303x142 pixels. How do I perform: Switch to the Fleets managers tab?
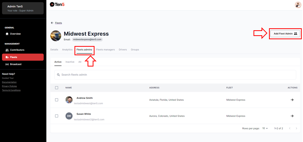[105, 49]
